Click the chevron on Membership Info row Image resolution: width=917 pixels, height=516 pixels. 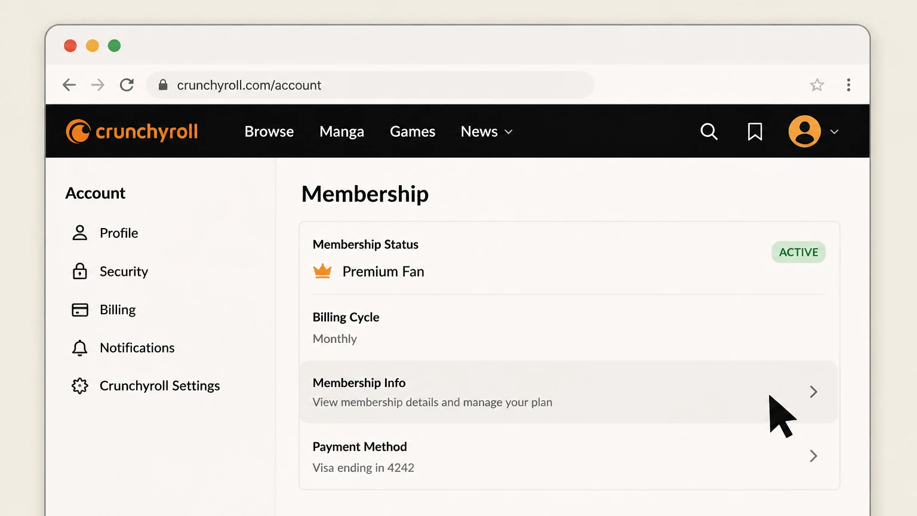tap(813, 392)
